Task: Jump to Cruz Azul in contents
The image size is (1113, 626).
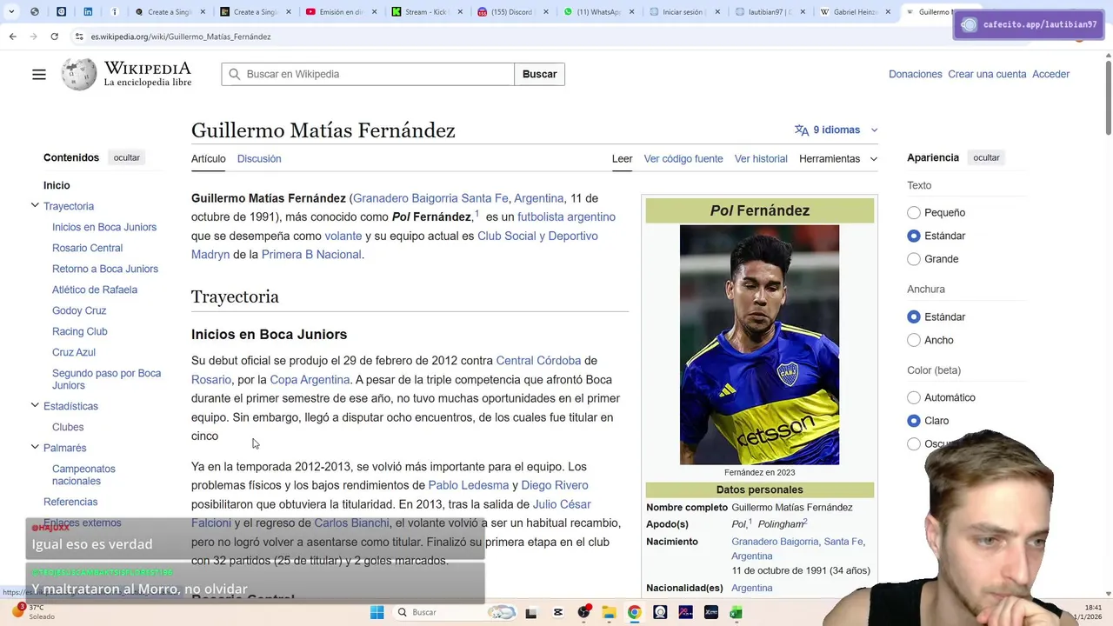Action: (74, 352)
